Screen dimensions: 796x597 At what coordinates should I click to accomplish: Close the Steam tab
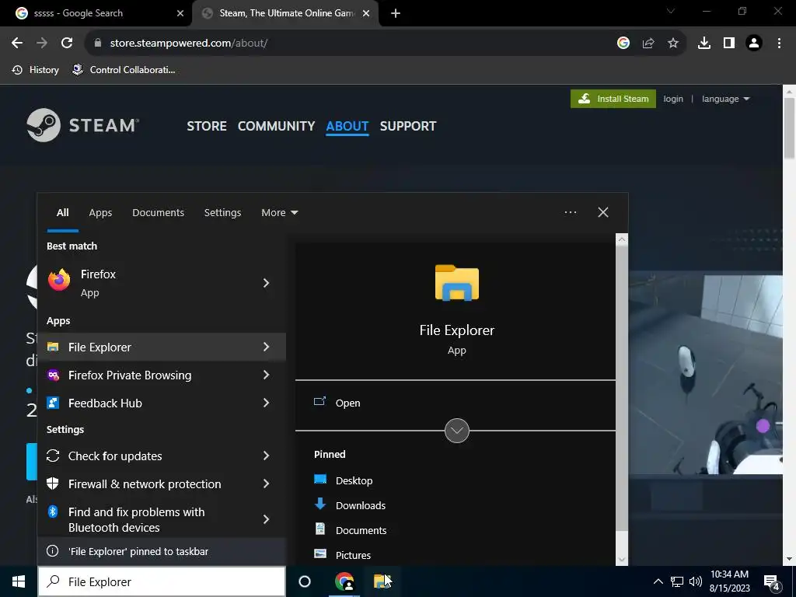coord(366,13)
